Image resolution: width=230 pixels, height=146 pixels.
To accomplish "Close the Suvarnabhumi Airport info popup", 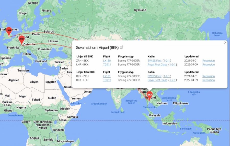I will point(225,43).
